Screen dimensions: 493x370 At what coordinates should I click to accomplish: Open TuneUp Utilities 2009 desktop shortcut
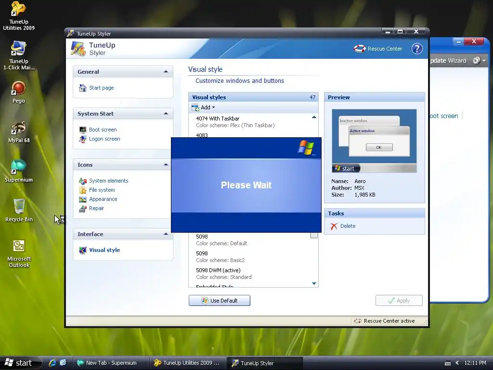(x=19, y=16)
